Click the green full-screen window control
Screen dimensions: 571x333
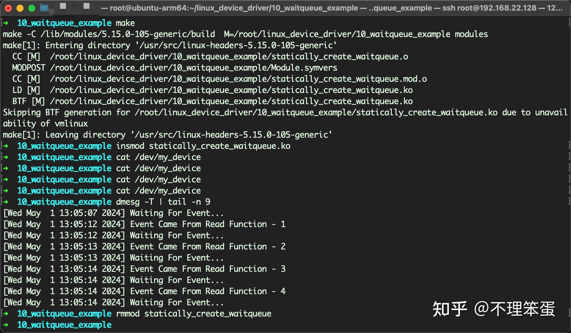coord(31,8)
